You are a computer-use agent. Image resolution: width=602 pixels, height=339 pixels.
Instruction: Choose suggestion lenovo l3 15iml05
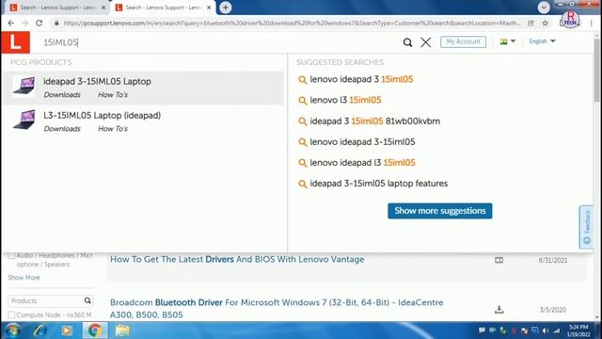(345, 100)
